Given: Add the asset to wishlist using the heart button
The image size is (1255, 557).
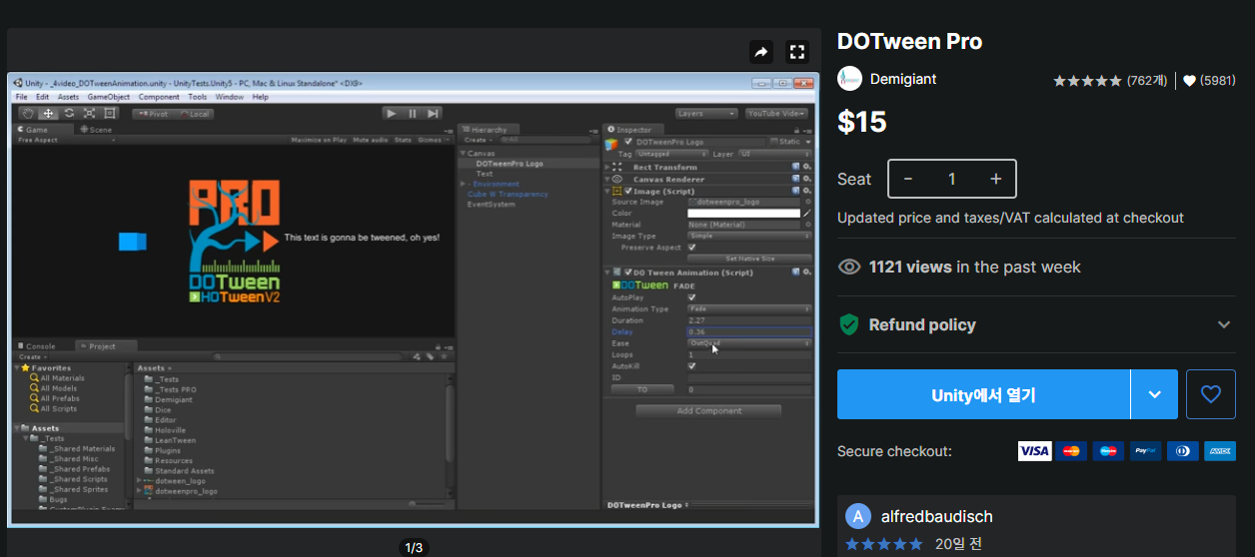Looking at the screenshot, I should [x=1211, y=394].
